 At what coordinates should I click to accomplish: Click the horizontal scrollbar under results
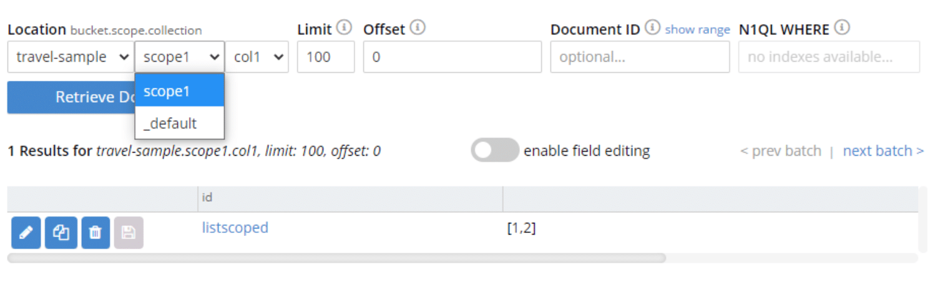(x=336, y=257)
